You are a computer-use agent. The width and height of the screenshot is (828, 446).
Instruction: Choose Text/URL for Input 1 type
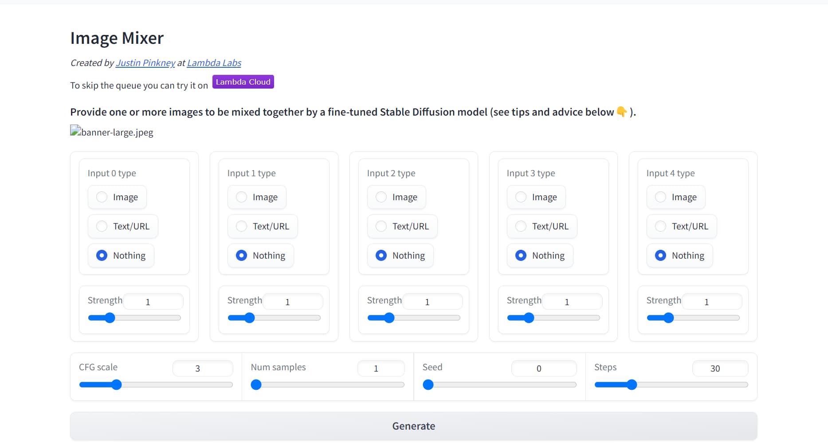[242, 226]
